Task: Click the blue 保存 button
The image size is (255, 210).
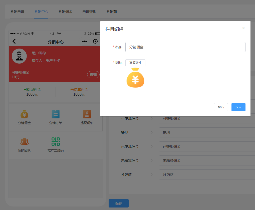Action: click(119, 203)
